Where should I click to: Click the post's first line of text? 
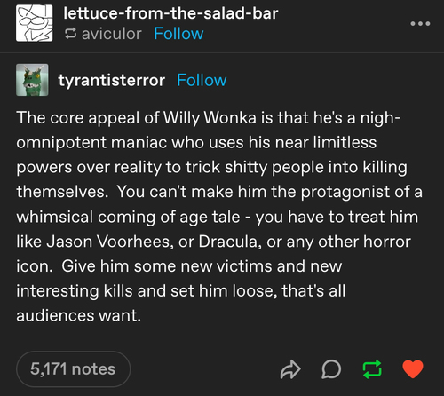point(208,118)
